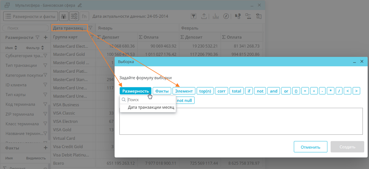Click the filter icon next to Дата транзакции
The width and height of the screenshot is (369, 169).
(x=90, y=28)
